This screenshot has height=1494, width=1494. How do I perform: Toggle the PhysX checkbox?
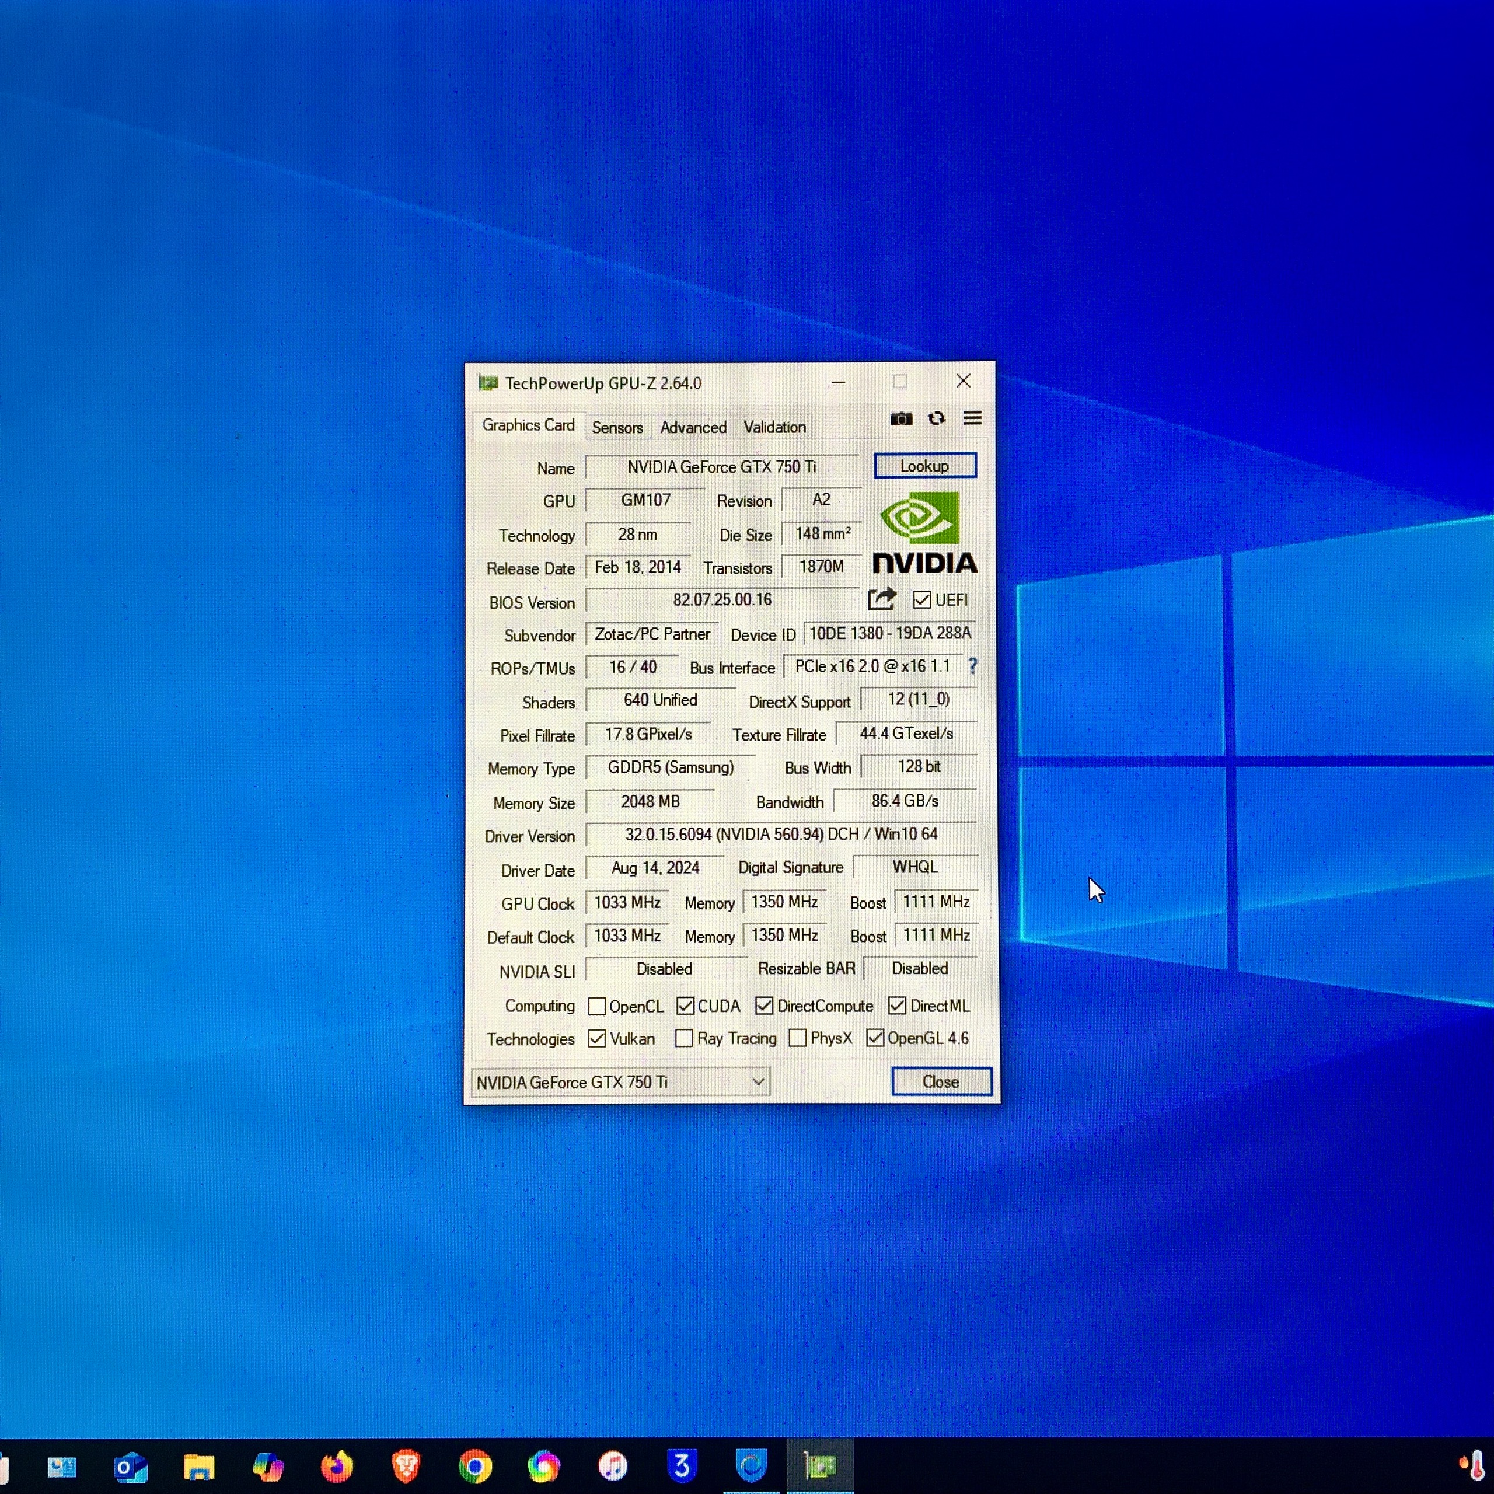coord(797,1038)
